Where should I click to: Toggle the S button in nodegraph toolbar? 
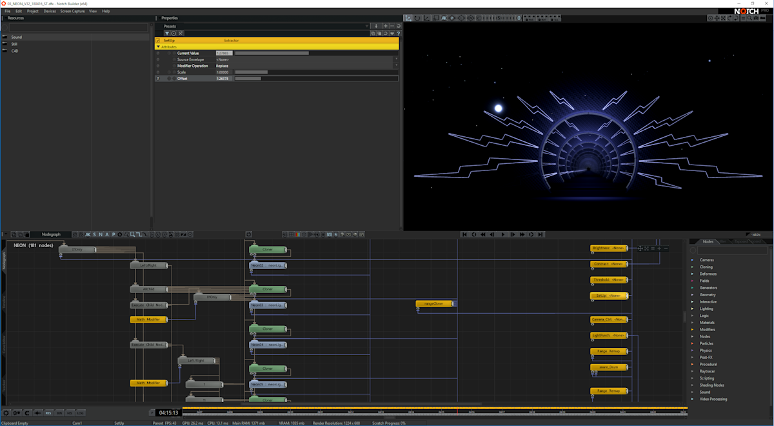tap(94, 234)
